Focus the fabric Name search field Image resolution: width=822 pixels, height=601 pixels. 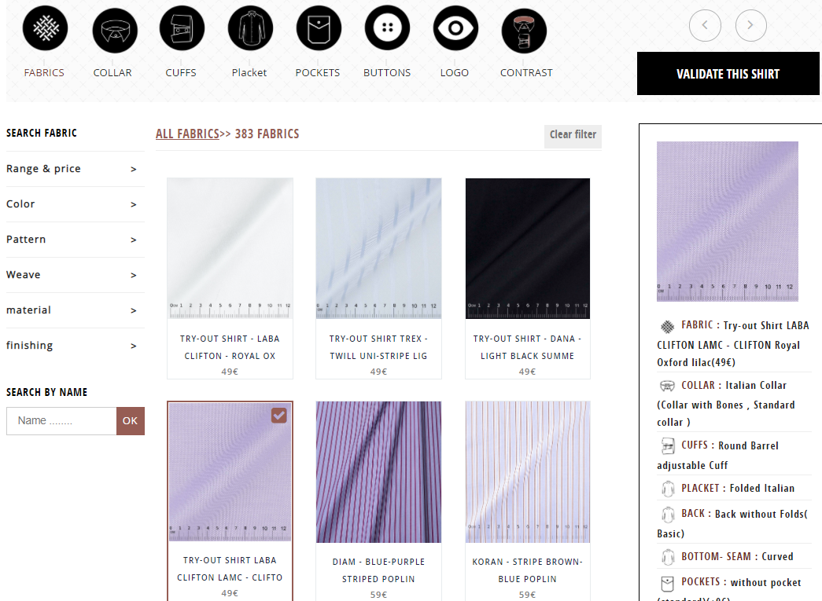(61, 421)
